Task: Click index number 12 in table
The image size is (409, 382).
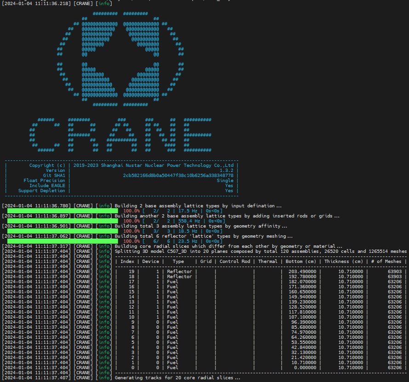Action: (131, 307)
